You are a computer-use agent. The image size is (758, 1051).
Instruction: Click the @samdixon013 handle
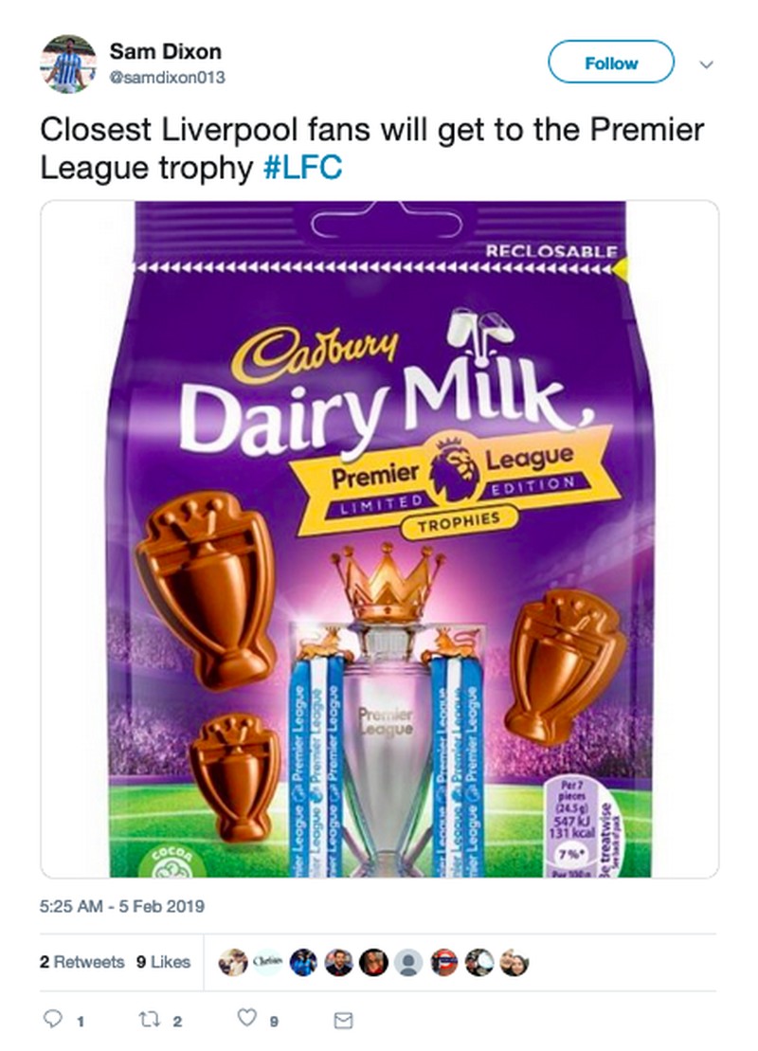point(168,77)
